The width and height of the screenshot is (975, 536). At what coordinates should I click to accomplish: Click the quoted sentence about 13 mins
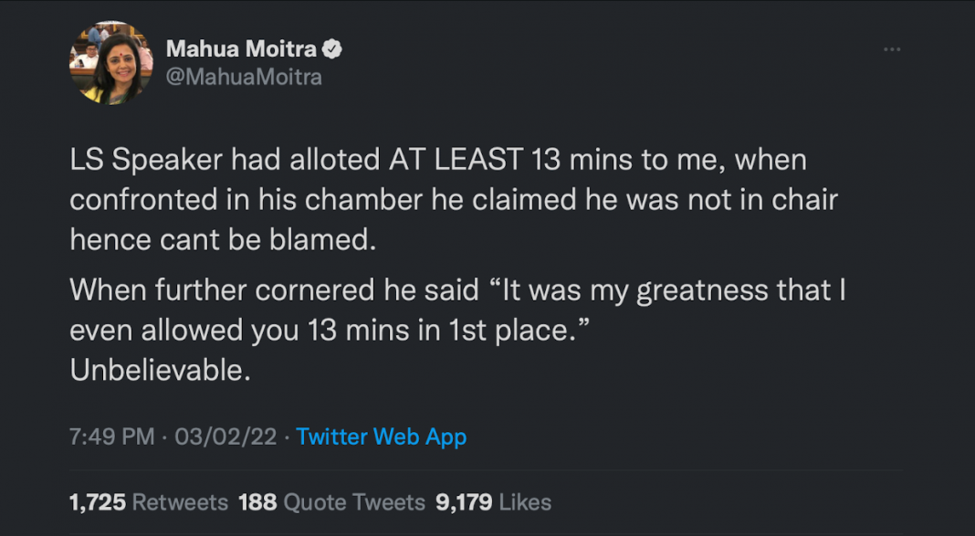click(456, 310)
